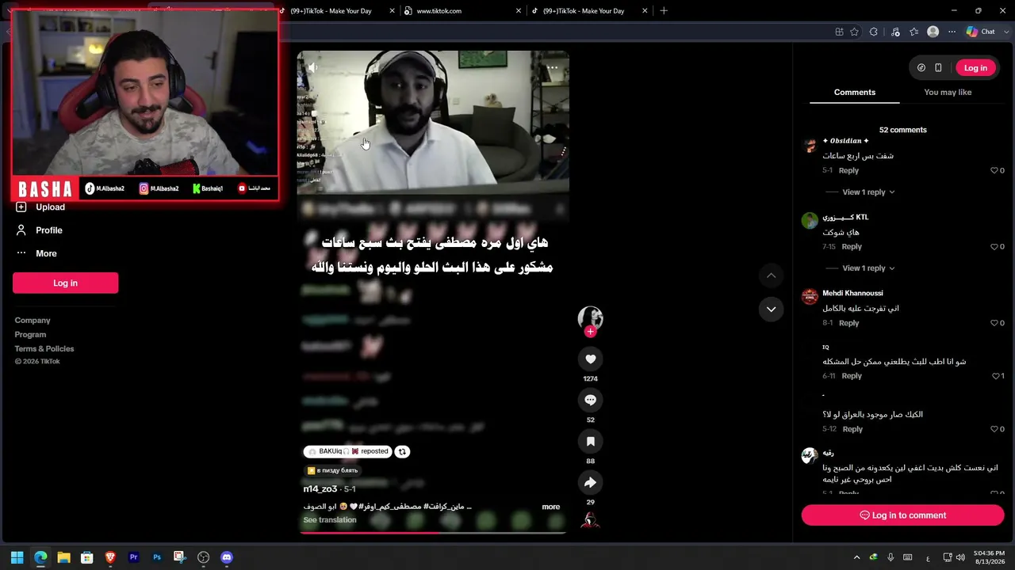Share the video using the arrow icon

coord(590,483)
